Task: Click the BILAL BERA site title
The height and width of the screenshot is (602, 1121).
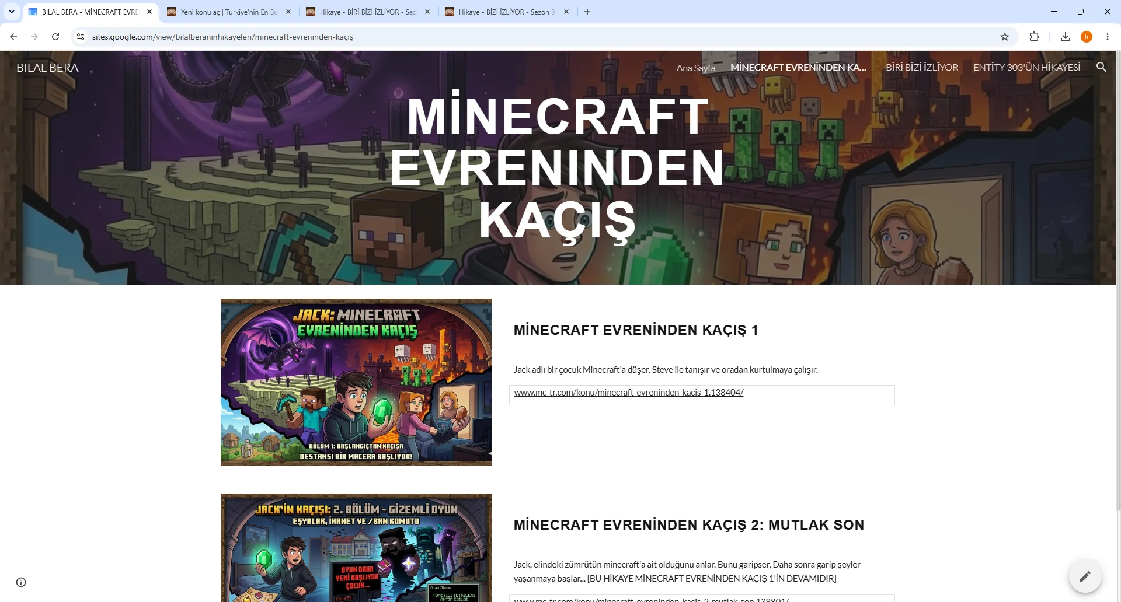Action: coord(47,68)
